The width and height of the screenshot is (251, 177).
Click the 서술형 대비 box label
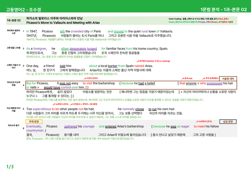click(x=228, y=79)
